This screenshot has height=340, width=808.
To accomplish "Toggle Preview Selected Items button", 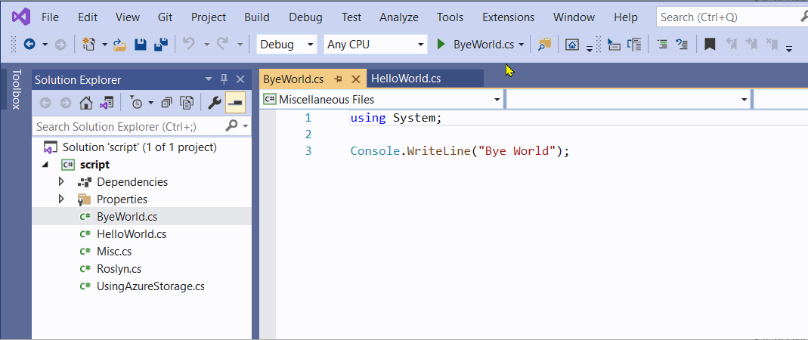I will [x=236, y=103].
